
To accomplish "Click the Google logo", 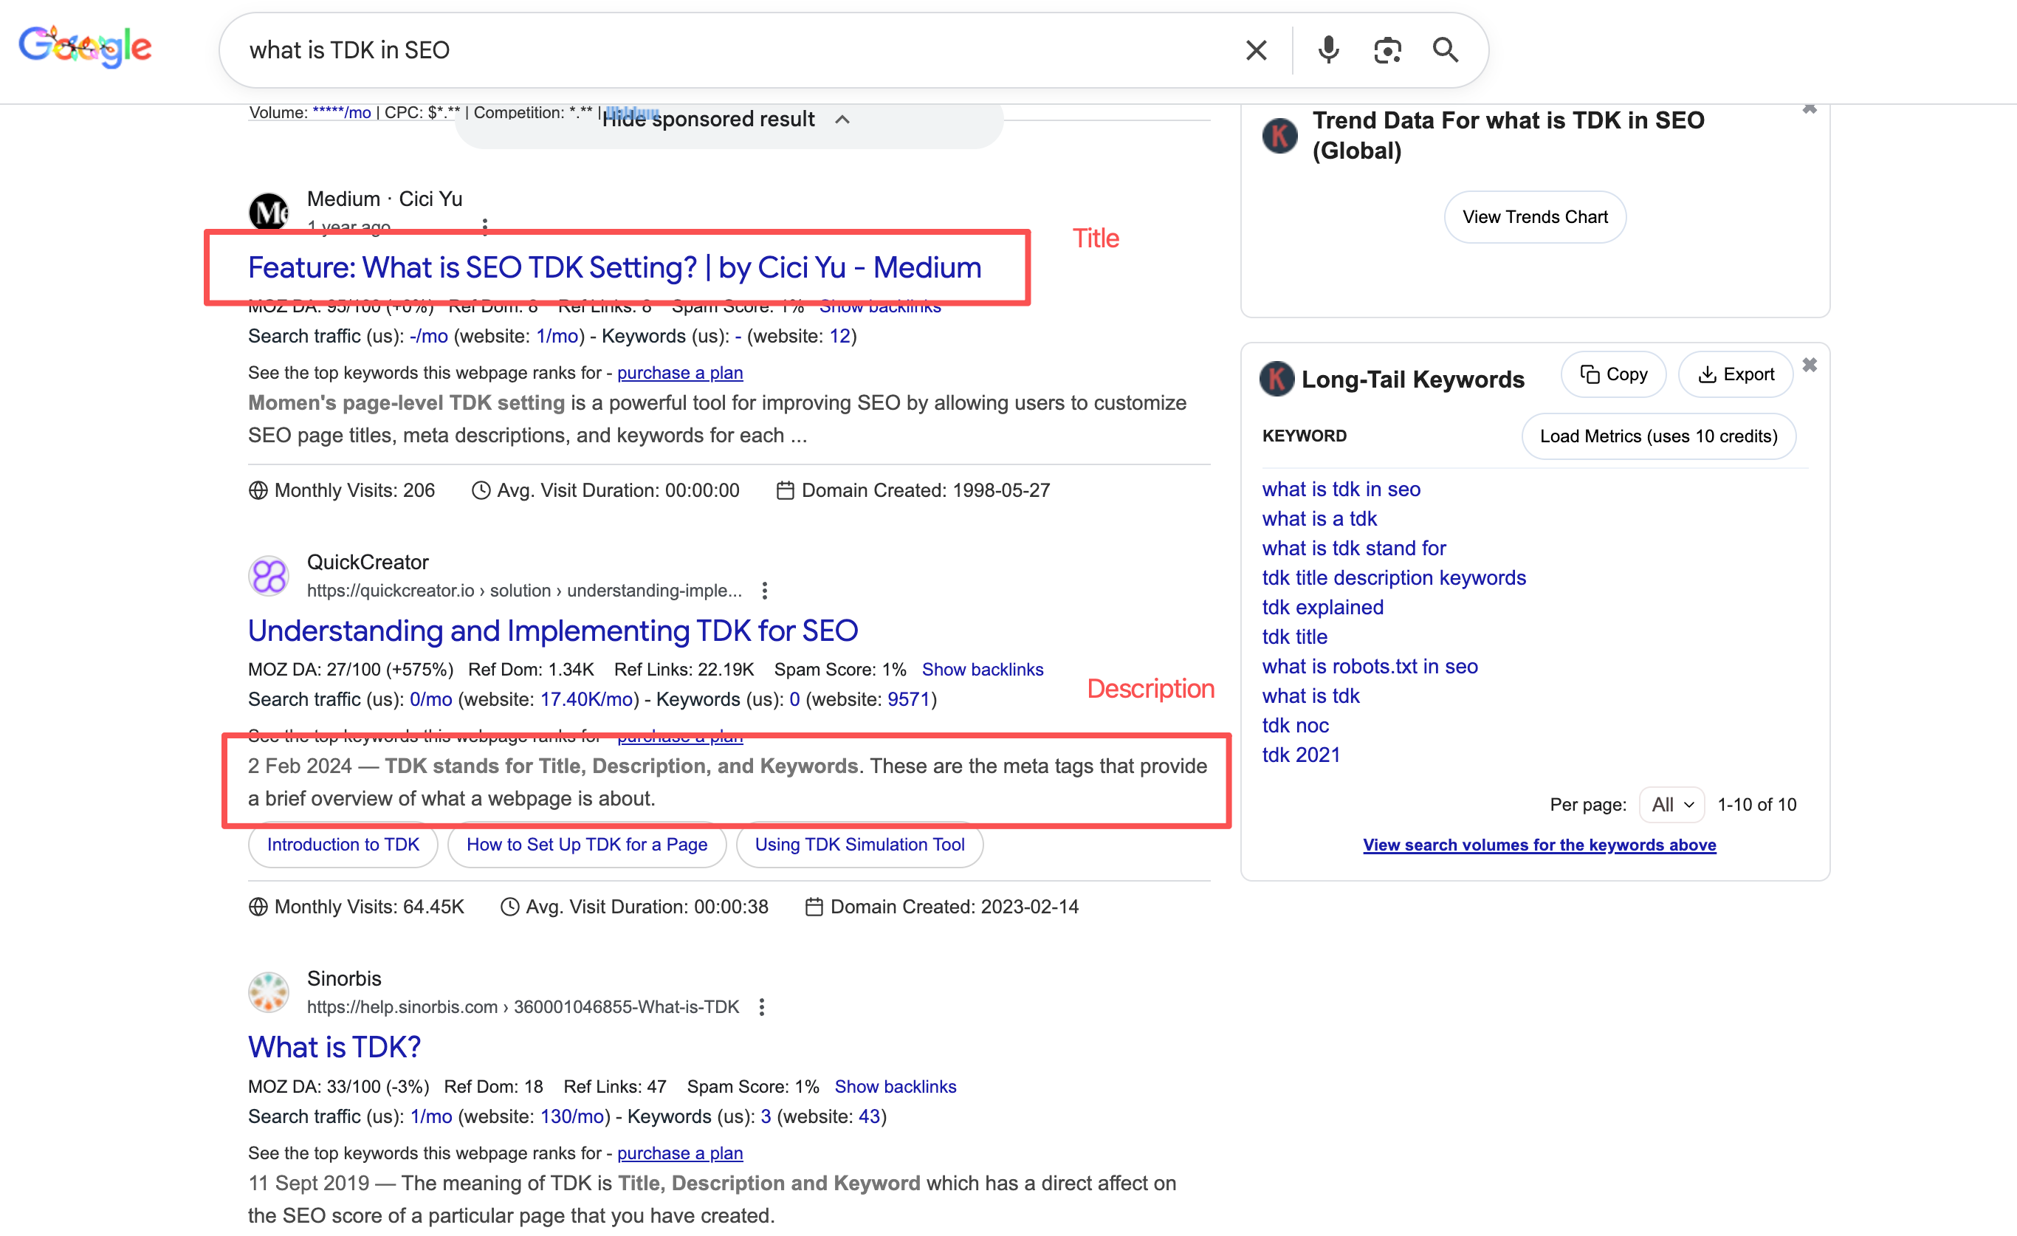I will [x=85, y=47].
